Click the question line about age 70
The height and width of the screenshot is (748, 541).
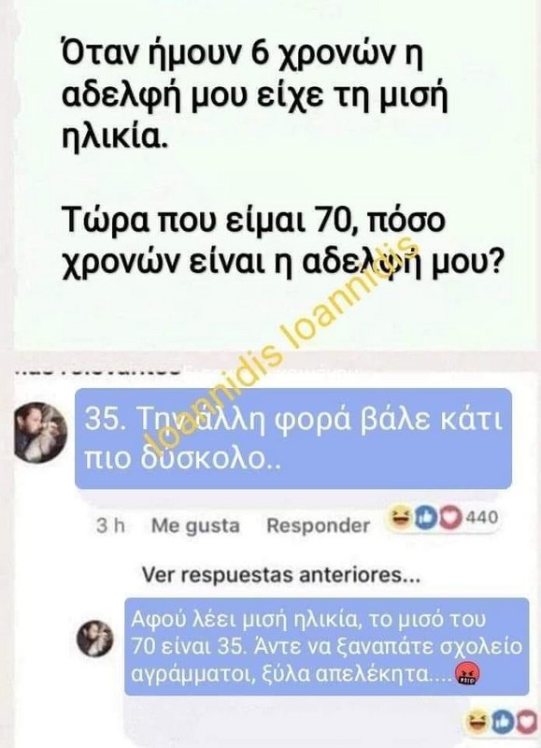tap(282, 244)
